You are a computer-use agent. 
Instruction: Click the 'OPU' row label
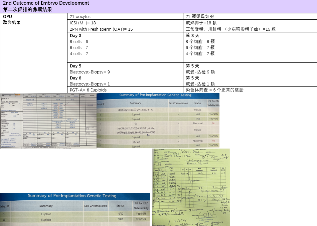[7, 17]
